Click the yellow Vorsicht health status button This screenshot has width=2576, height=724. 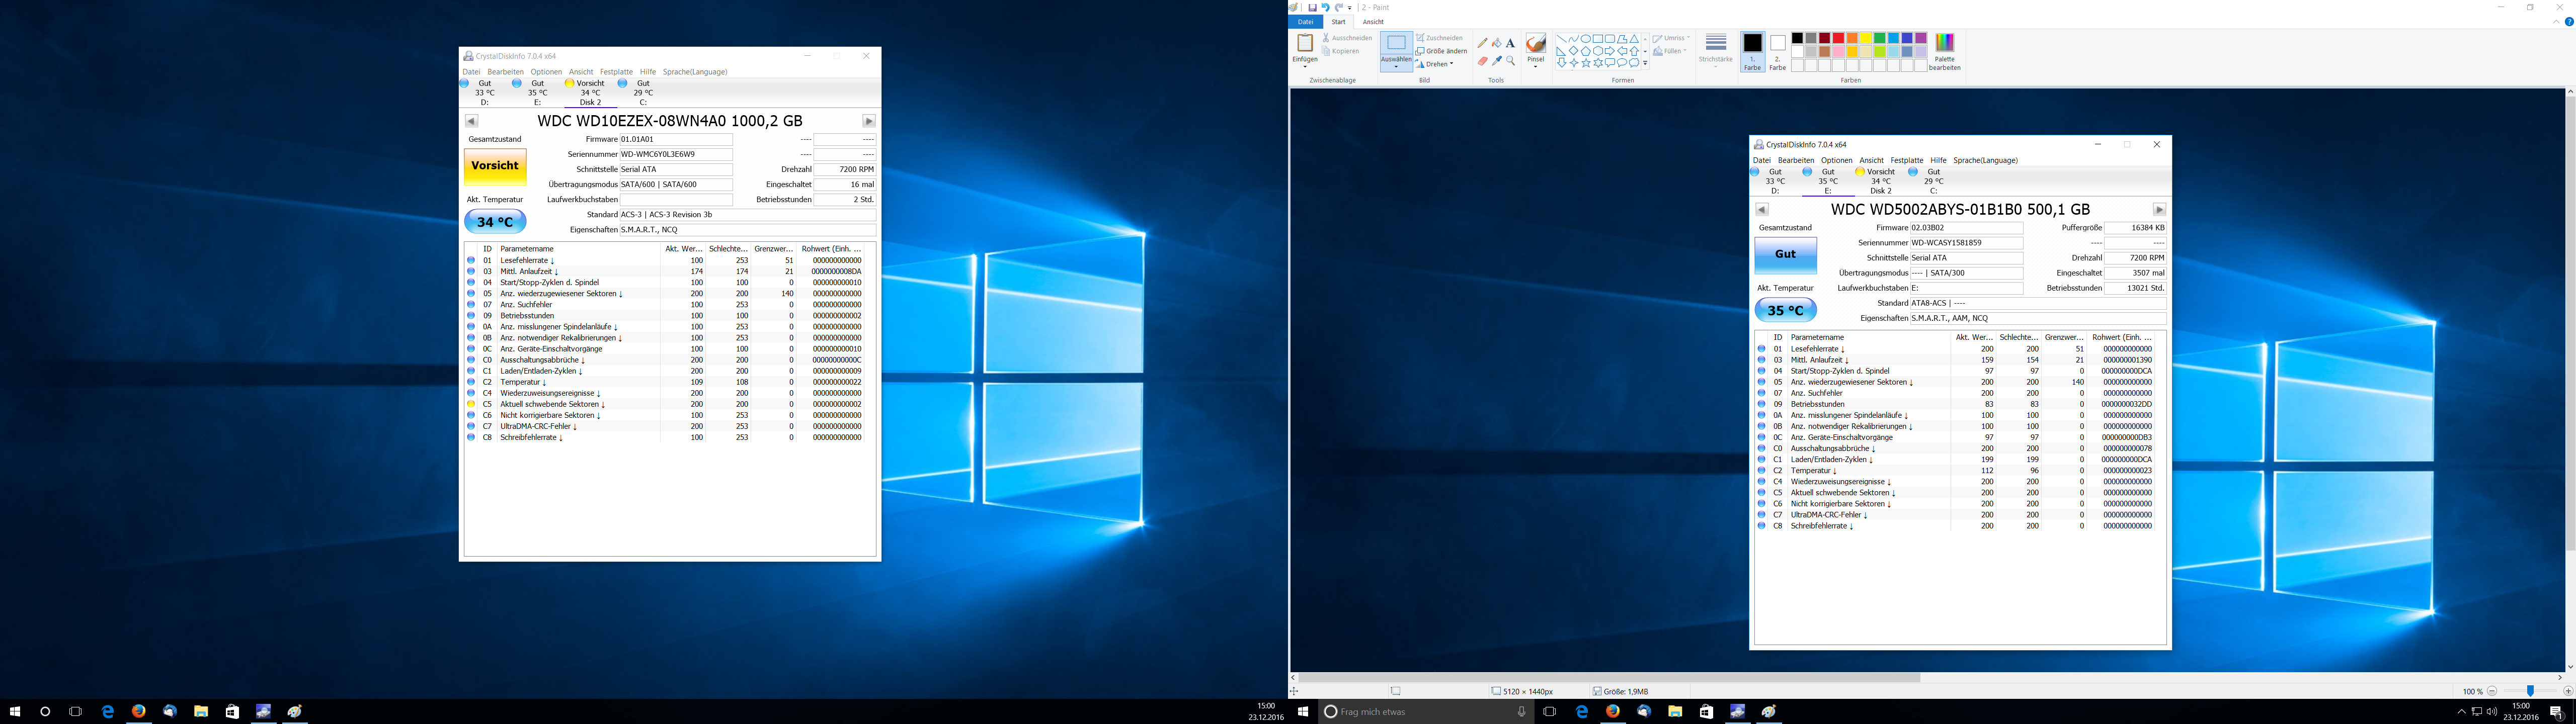(495, 166)
